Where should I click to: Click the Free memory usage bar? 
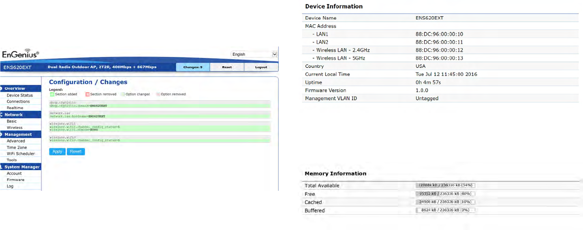tap(445, 194)
